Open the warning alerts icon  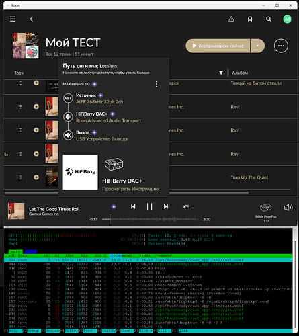pyautogui.click(x=231, y=19)
